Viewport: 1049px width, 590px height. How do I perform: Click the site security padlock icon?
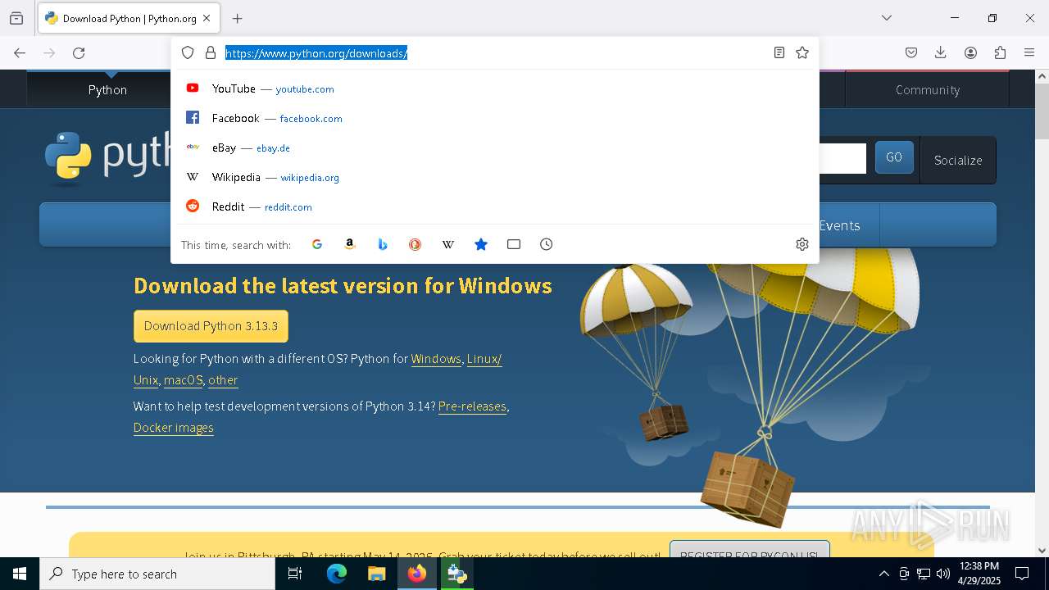pyautogui.click(x=211, y=53)
